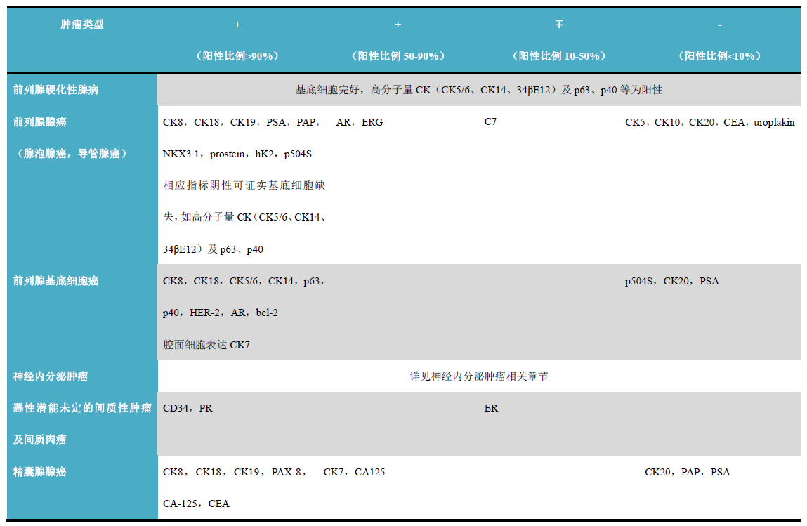Click the 恶性潜能未定的间质性肿瘤 row label

pyautogui.click(x=82, y=407)
